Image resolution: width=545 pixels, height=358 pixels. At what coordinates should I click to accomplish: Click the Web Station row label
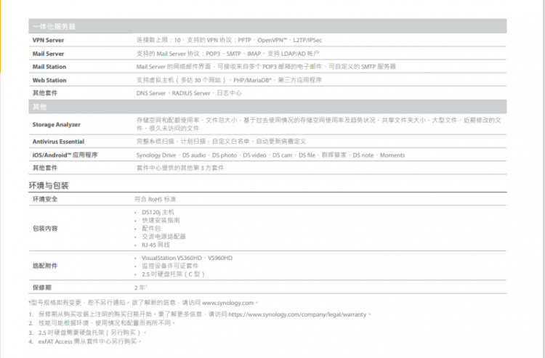48,80
